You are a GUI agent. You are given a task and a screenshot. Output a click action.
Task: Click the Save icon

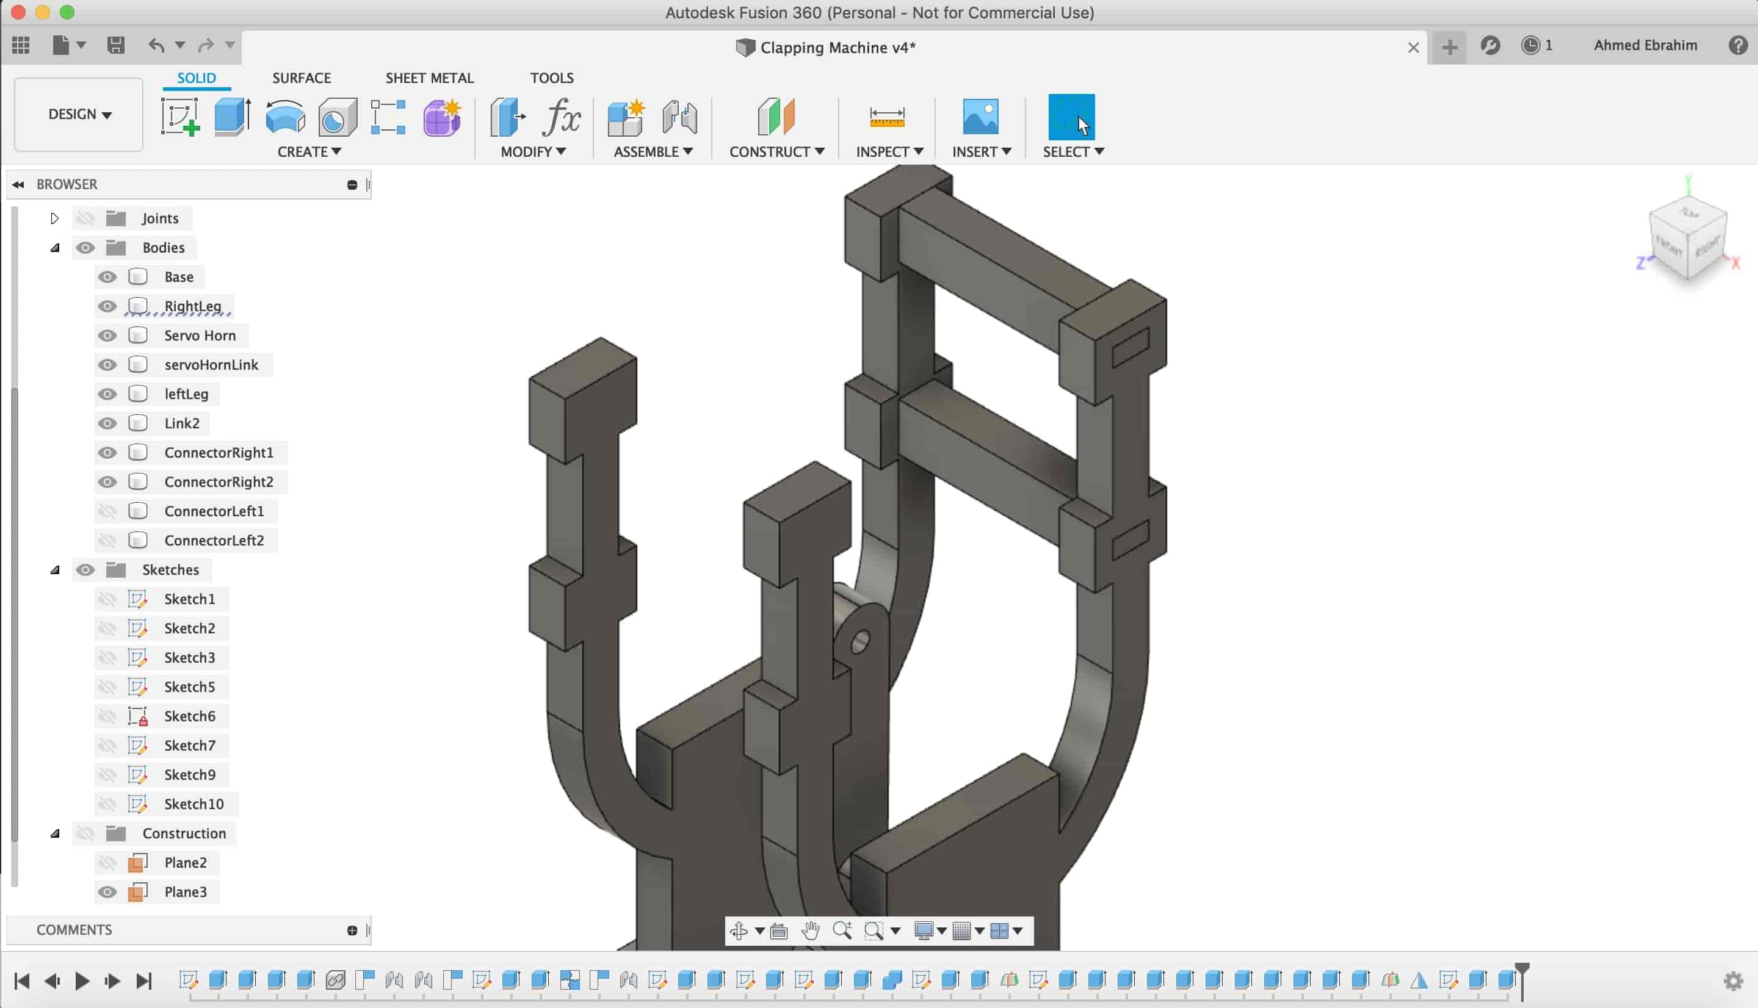[115, 46]
